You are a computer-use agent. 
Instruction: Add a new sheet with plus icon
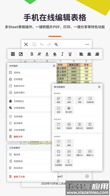(87, 176)
